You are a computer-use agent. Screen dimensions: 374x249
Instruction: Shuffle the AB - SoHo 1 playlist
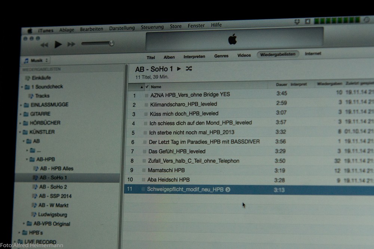tap(189, 69)
